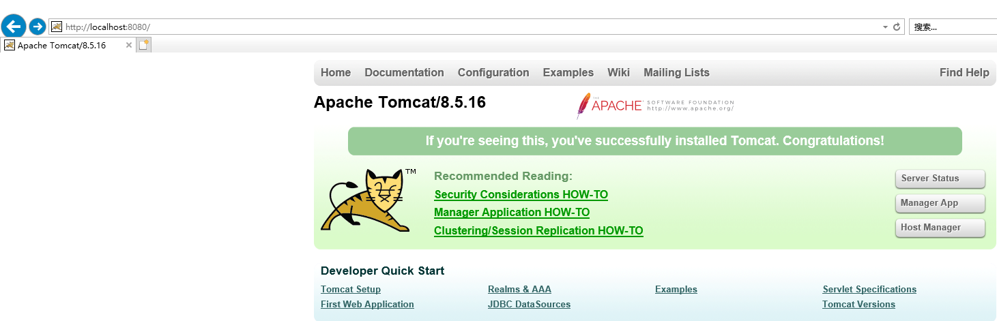Screen dimensions: 997x321
Task: Open the Find Help navigation item
Action: pyautogui.click(x=964, y=72)
